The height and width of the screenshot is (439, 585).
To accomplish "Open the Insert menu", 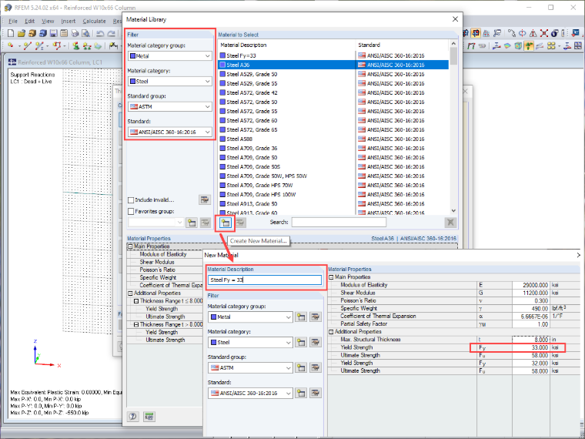I will pos(69,22).
